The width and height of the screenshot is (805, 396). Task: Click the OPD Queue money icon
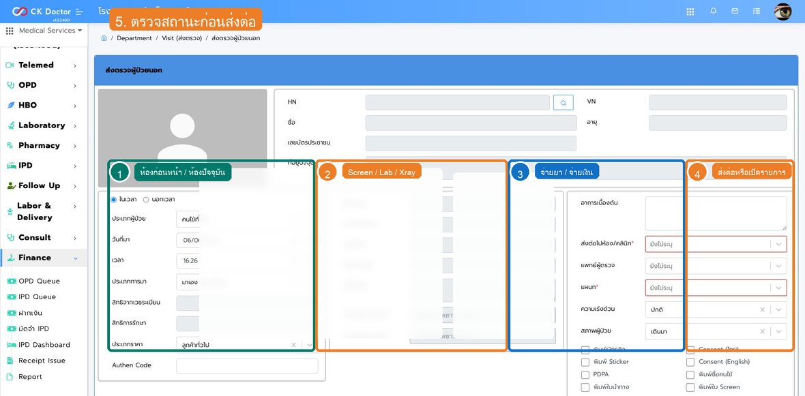click(11, 281)
